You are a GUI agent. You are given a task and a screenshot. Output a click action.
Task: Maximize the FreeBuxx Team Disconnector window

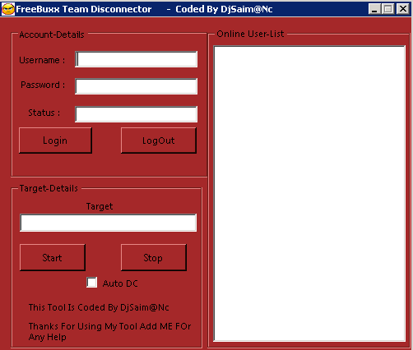pyautogui.click(x=387, y=9)
